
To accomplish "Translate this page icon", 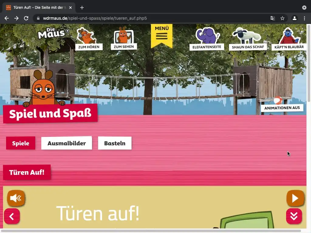I will coord(272,18).
